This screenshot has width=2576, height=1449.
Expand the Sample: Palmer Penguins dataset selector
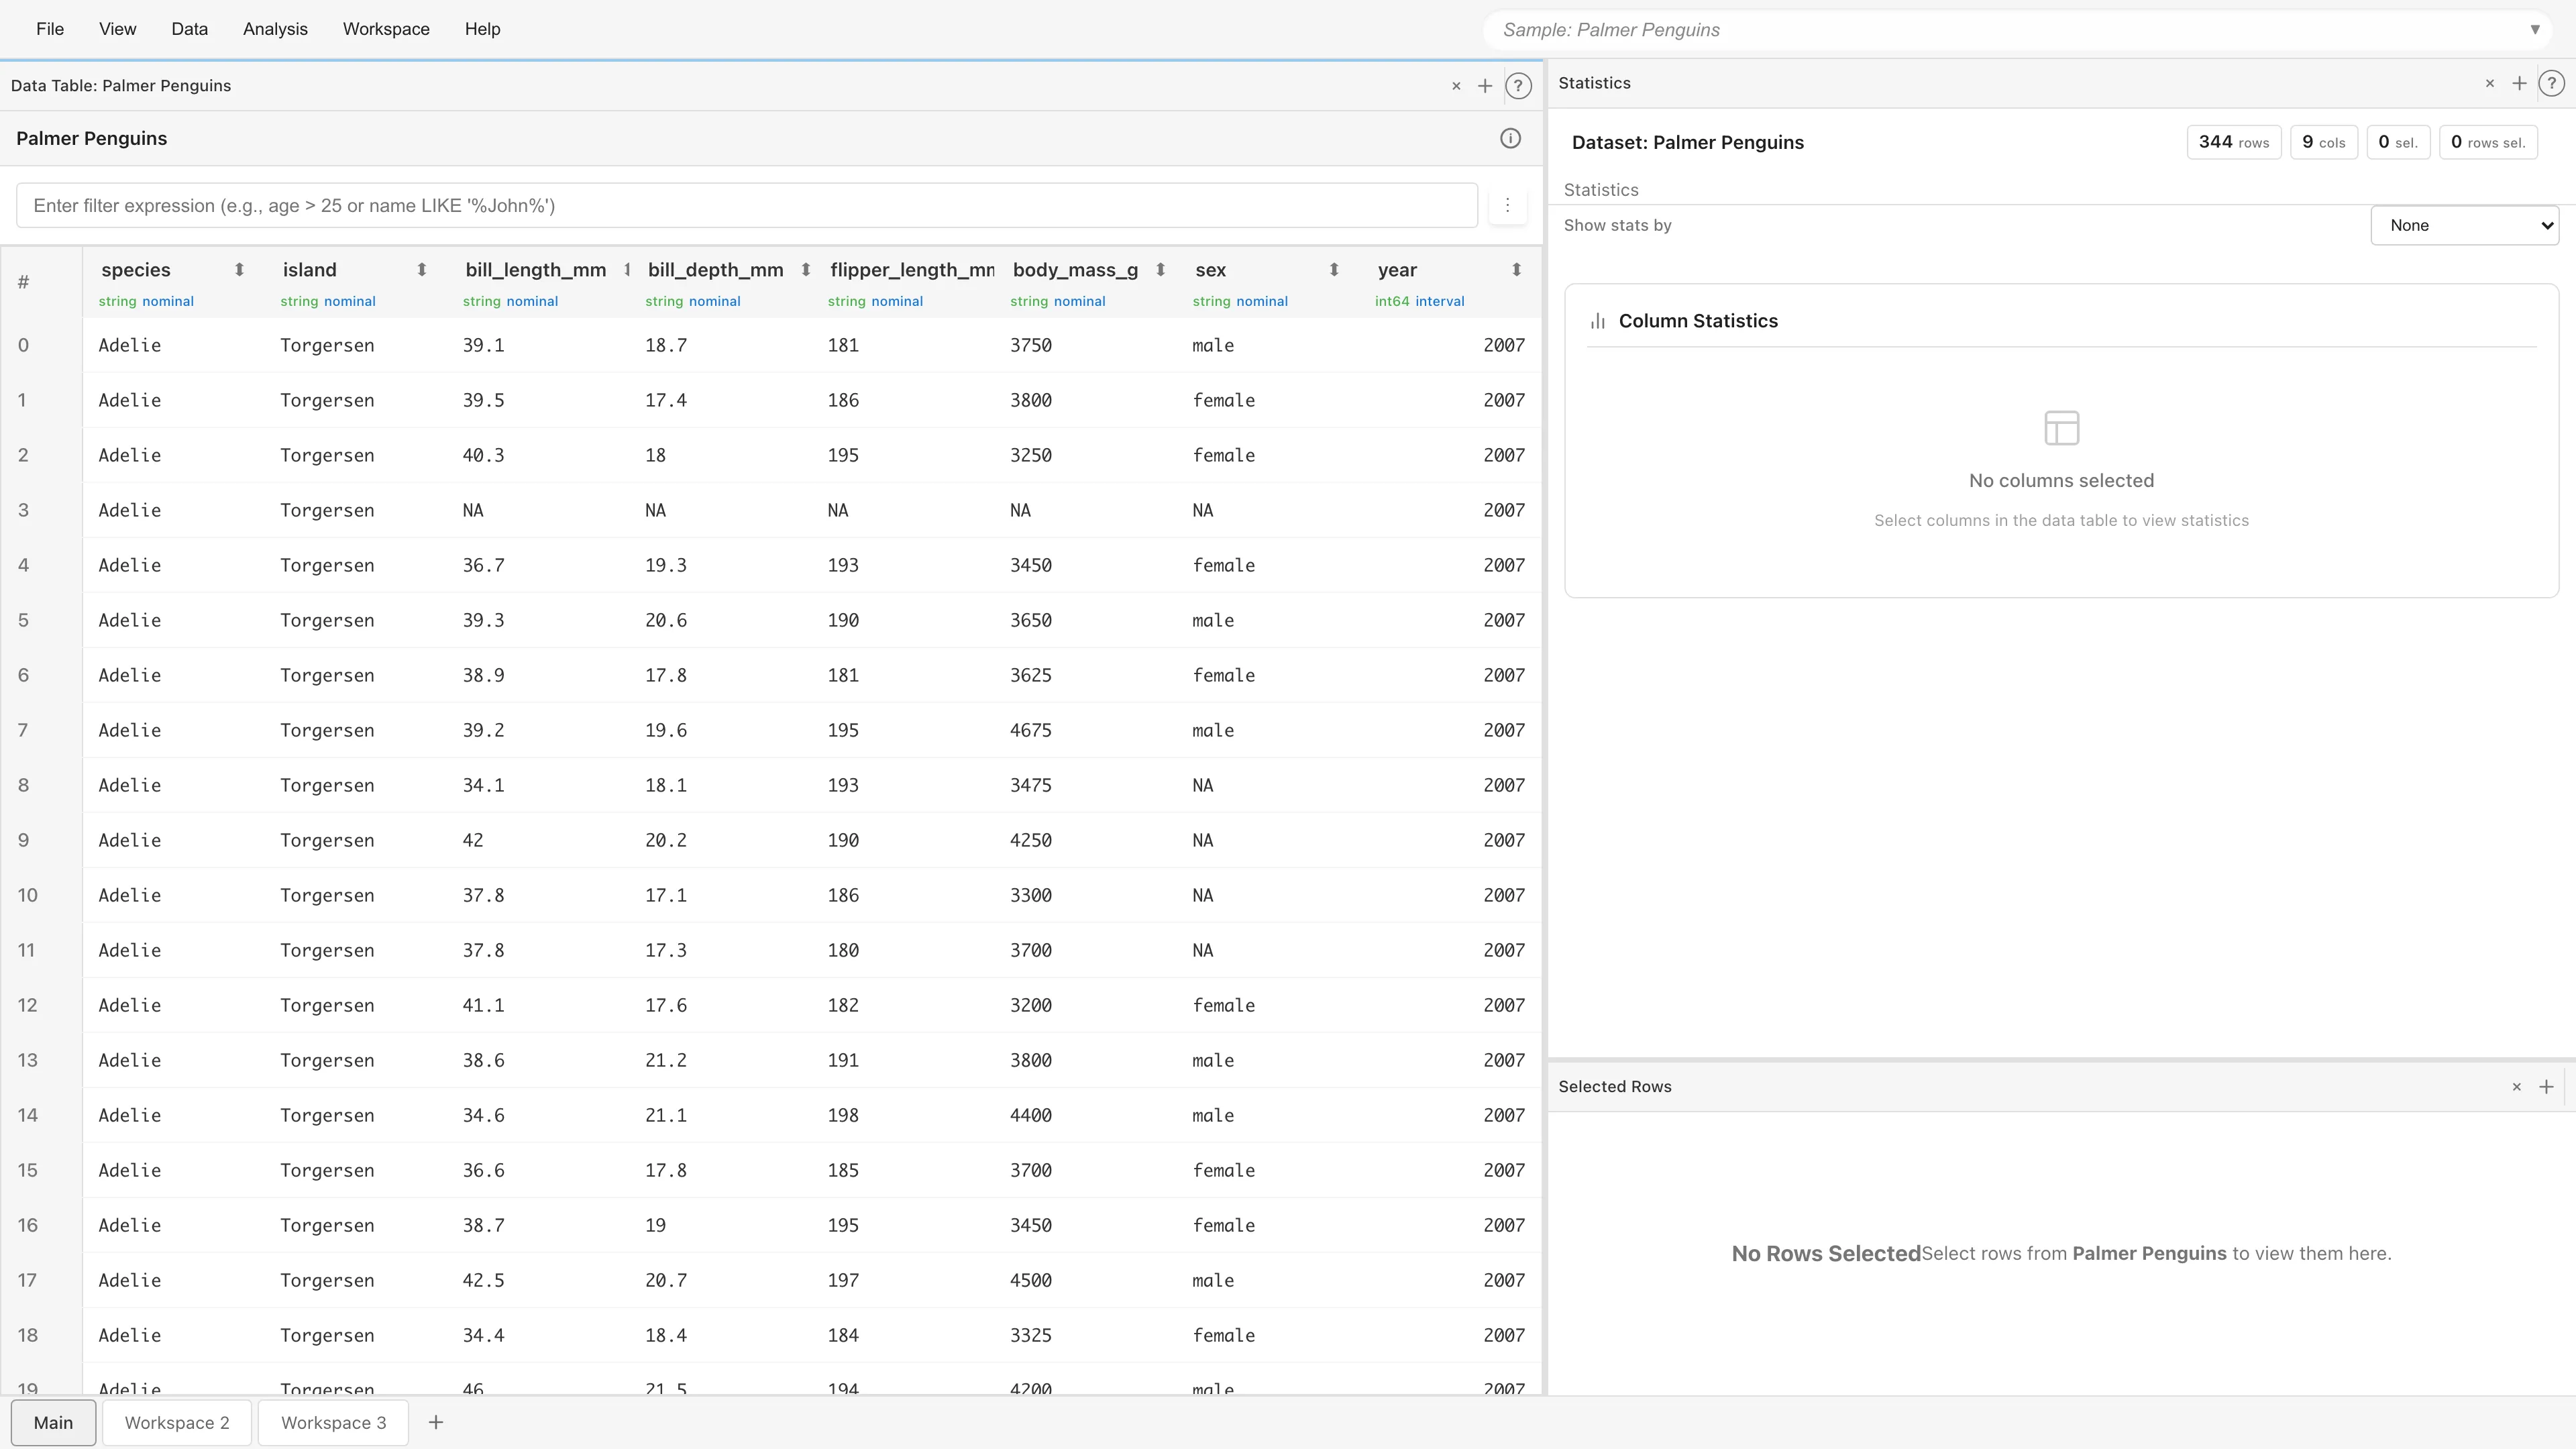coord(2534,30)
